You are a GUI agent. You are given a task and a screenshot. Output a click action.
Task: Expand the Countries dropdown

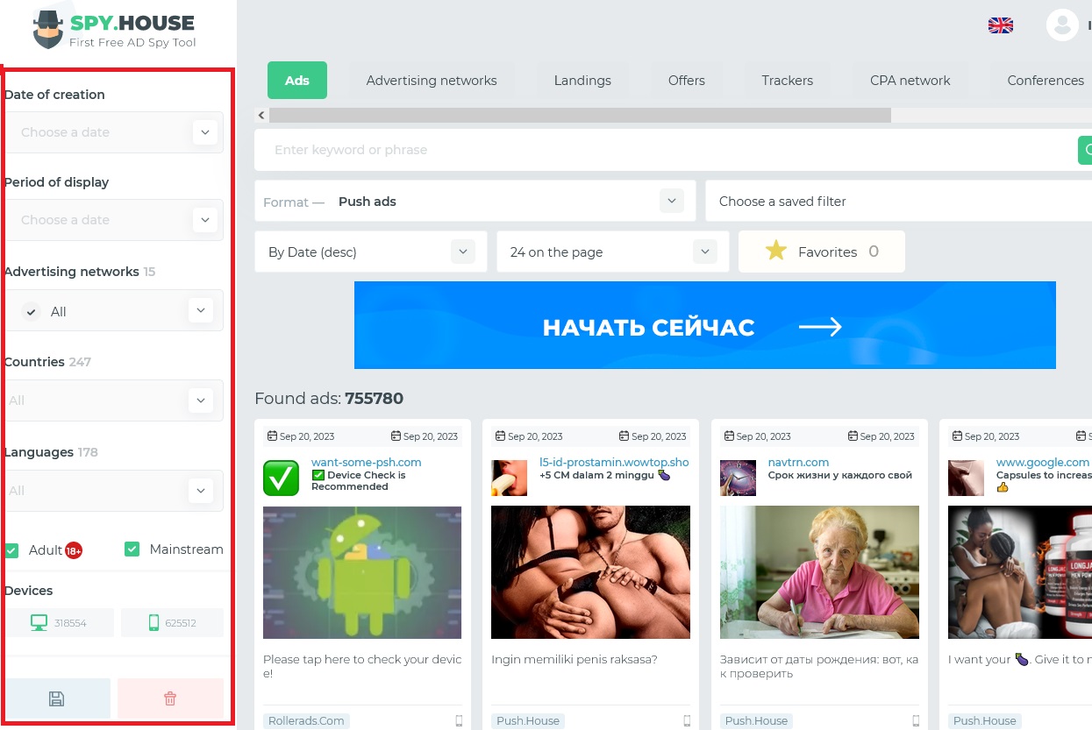201,400
